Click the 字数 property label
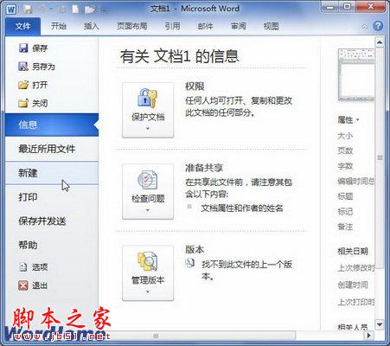Image resolution: width=390 pixels, height=346 pixels. click(345, 166)
